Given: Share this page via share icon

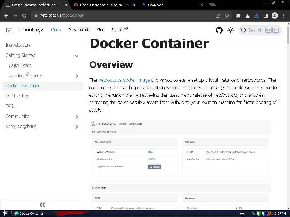Looking at the screenshot, I should (x=218, y=16).
